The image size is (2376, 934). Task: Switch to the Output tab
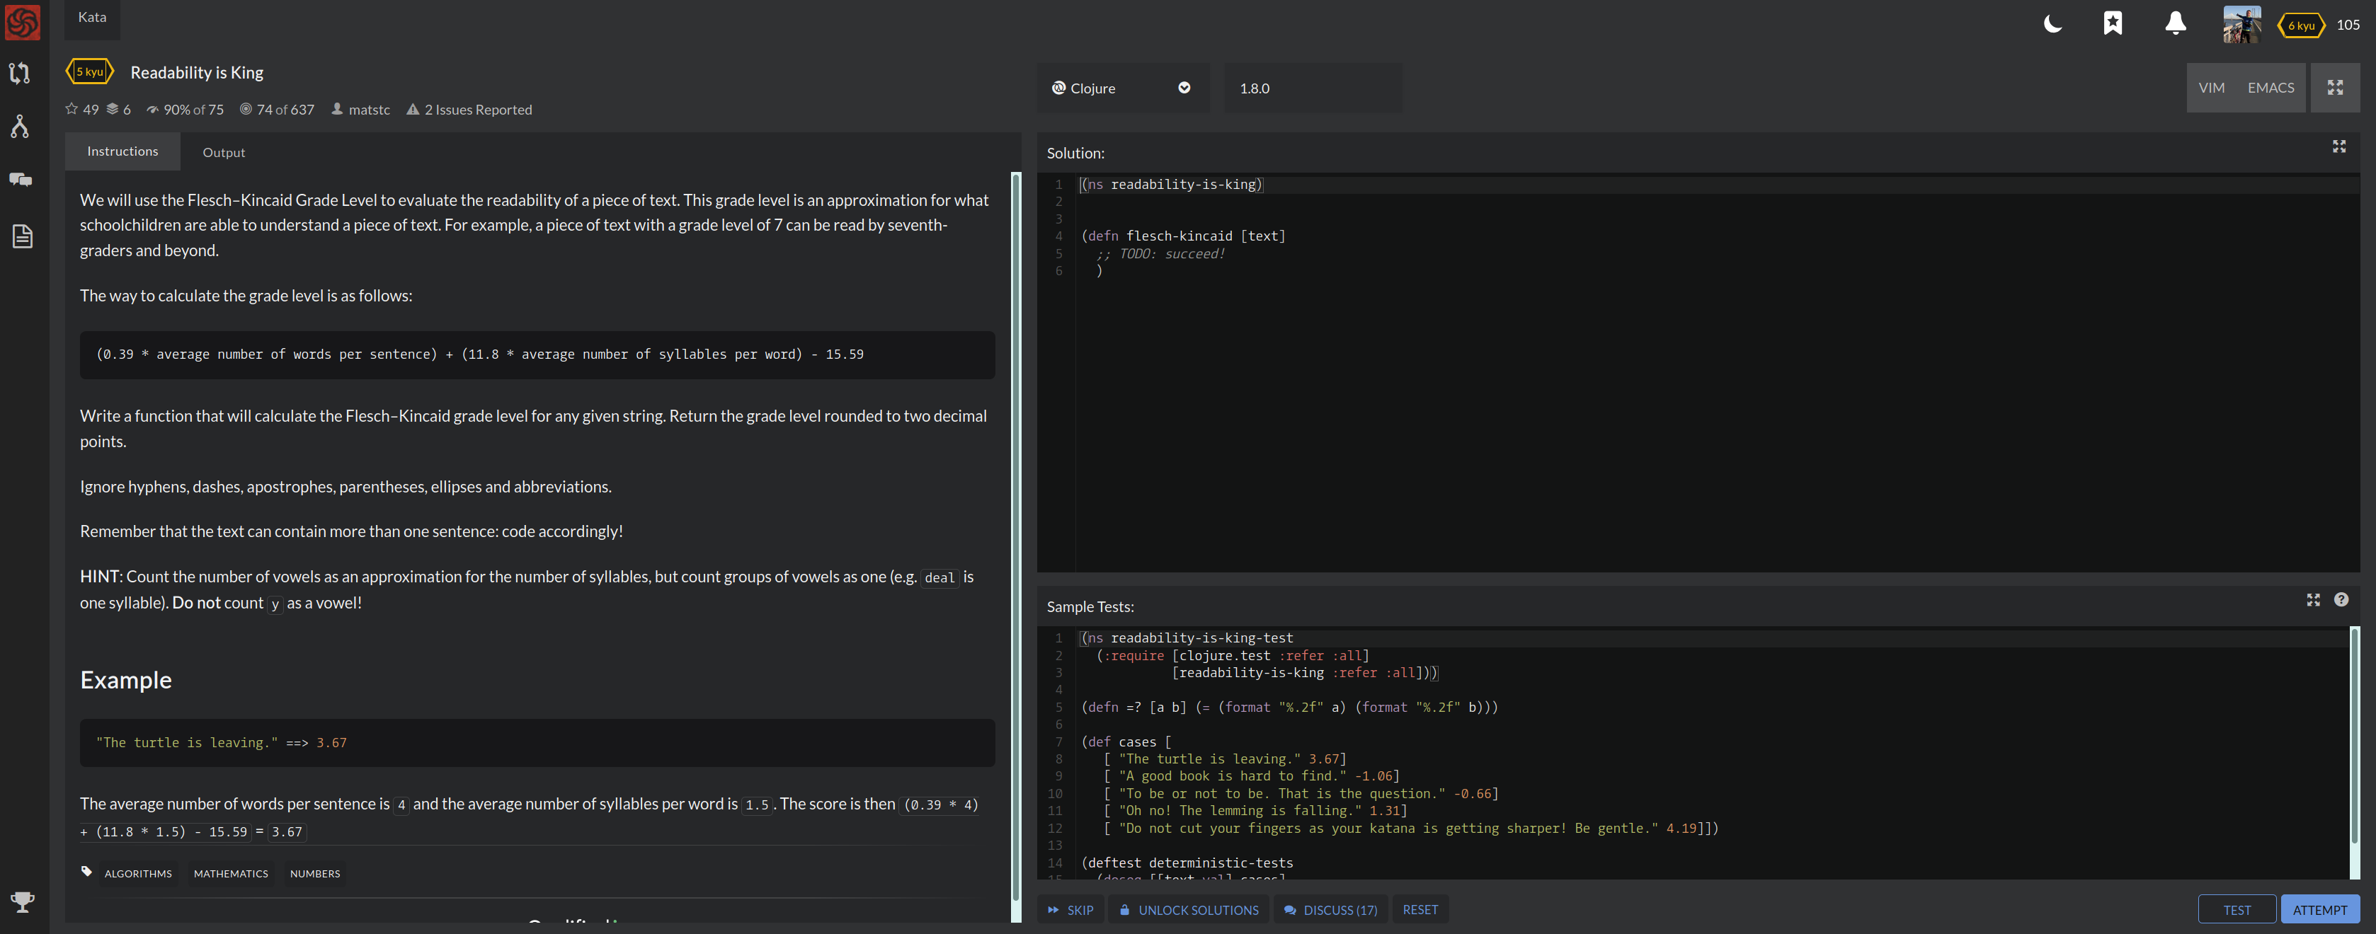pos(223,152)
